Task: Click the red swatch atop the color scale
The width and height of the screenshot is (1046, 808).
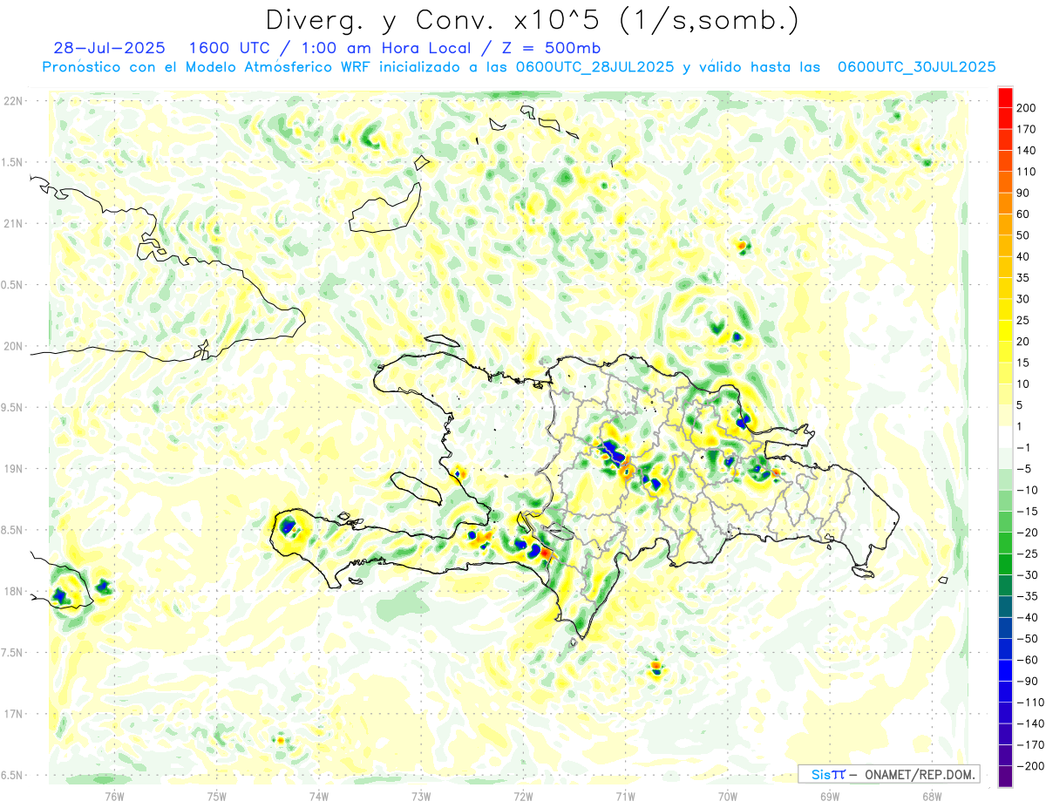Action: coord(1005,98)
